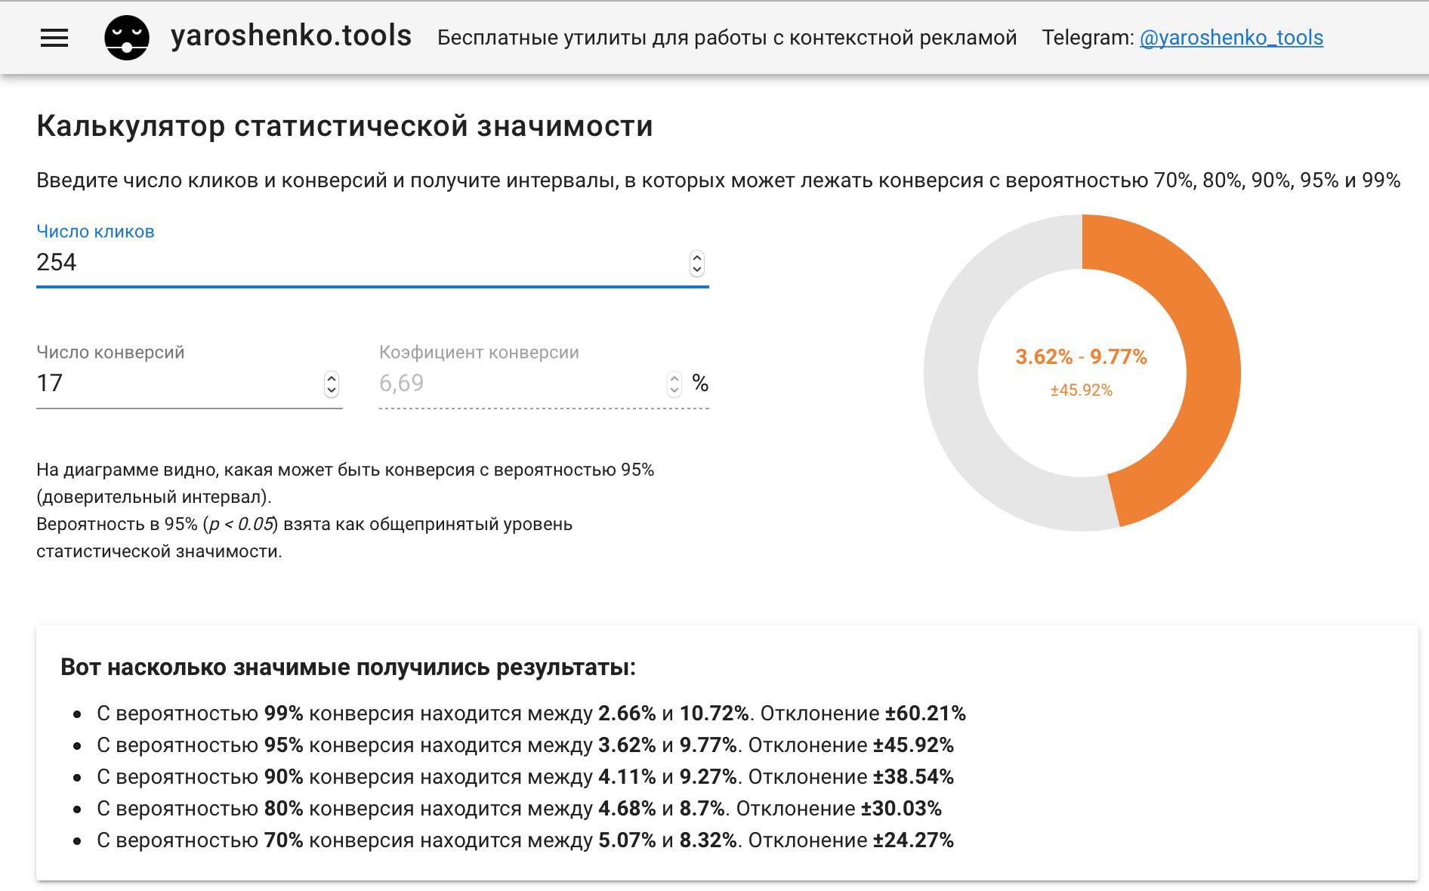Click the "Калькулятор статистической значимости" heading
The width and height of the screenshot is (1429, 891).
[344, 126]
